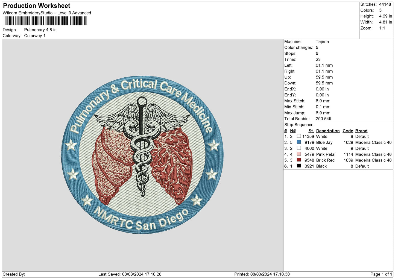Viewport: 395px width, 279px height.
Task: Click the Total Bobbin value '290.54ft'
Action: (324, 119)
